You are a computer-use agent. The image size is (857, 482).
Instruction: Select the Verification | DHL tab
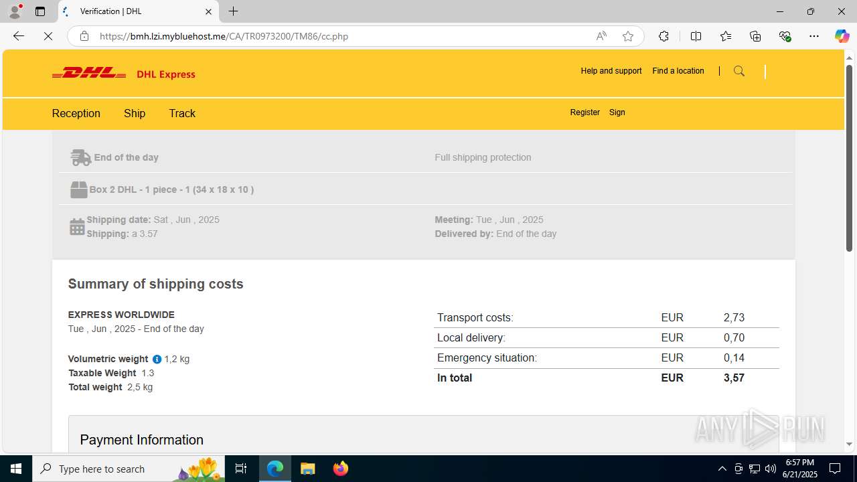pyautogui.click(x=139, y=11)
